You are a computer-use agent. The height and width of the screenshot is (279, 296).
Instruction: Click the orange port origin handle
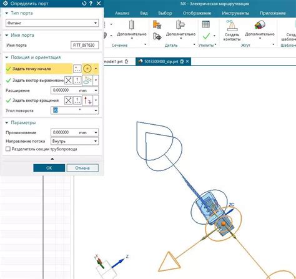pyautogui.click(x=224, y=224)
